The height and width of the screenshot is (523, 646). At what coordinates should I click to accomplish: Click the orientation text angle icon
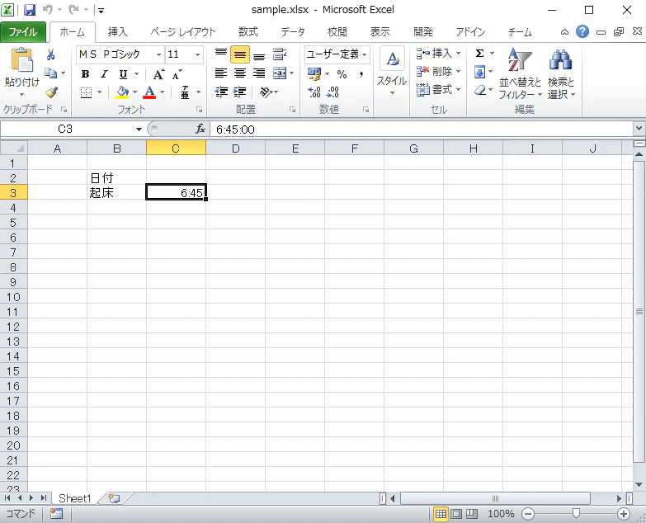[266, 92]
